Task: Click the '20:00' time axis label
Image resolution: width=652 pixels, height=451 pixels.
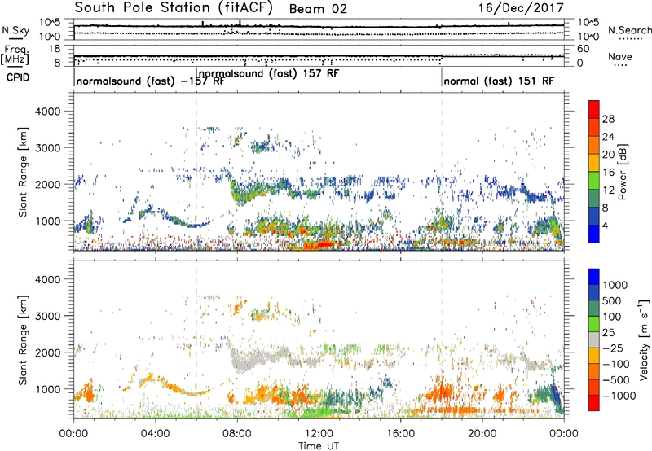Action: pyautogui.click(x=482, y=434)
